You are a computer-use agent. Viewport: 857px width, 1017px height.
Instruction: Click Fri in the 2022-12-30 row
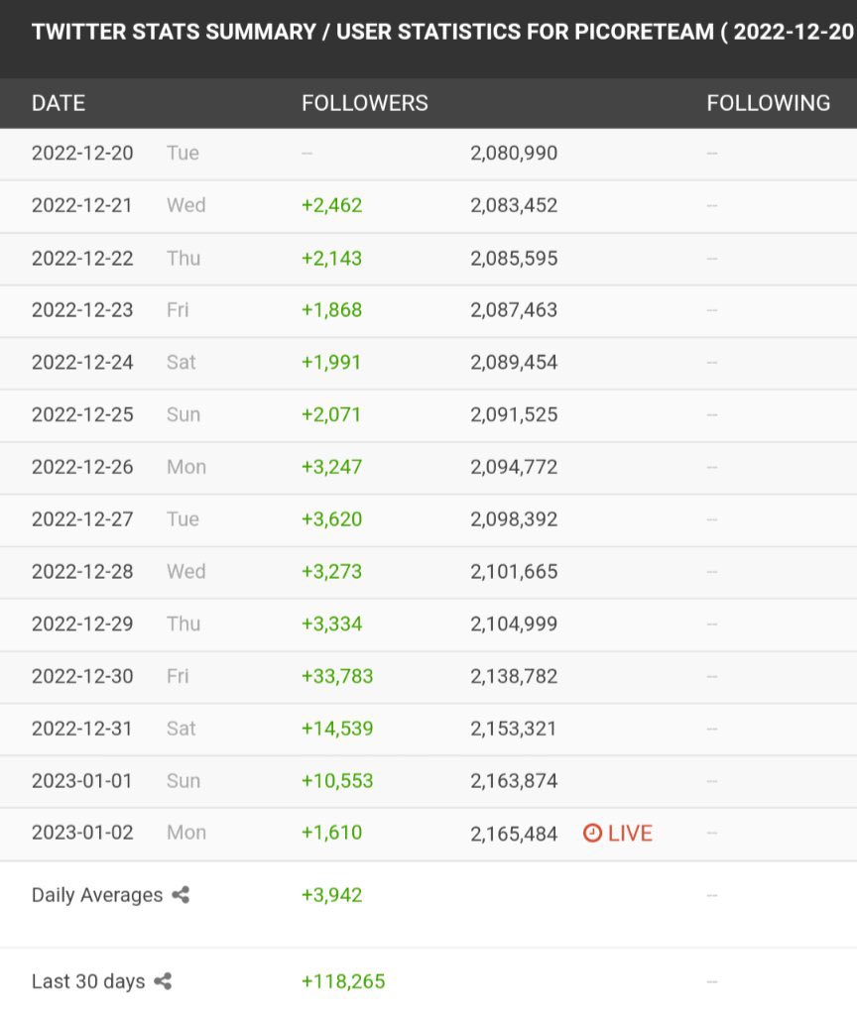click(178, 676)
